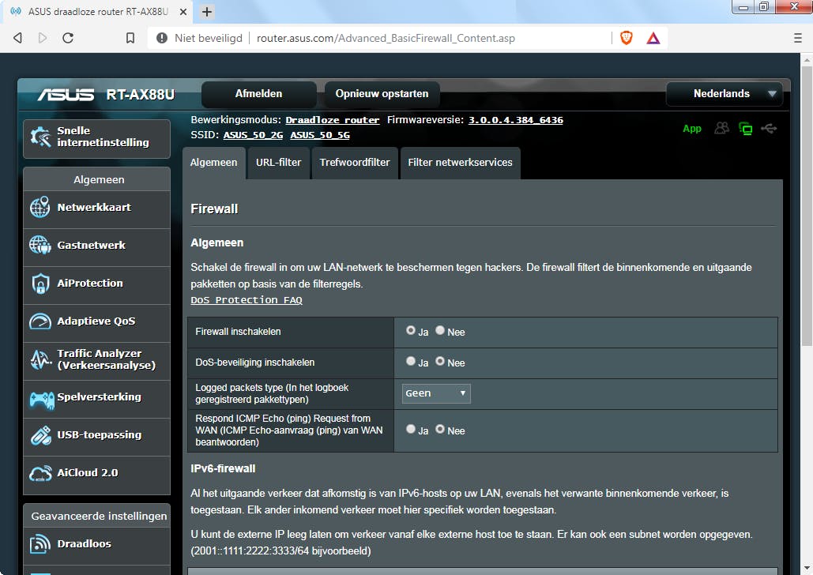Open Netwerkkaart menu item
This screenshot has width=813, height=575.
(x=97, y=208)
